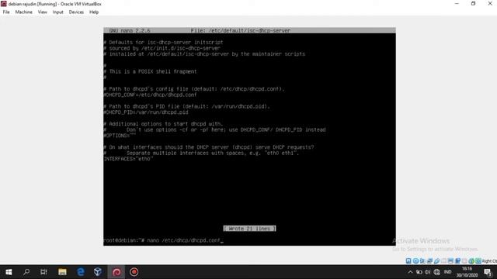Image resolution: width=497 pixels, height=279 pixels.
Task: Open the Help menu
Action: tap(94, 12)
